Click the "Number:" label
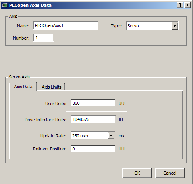193x184 pixels. coord(21,38)
